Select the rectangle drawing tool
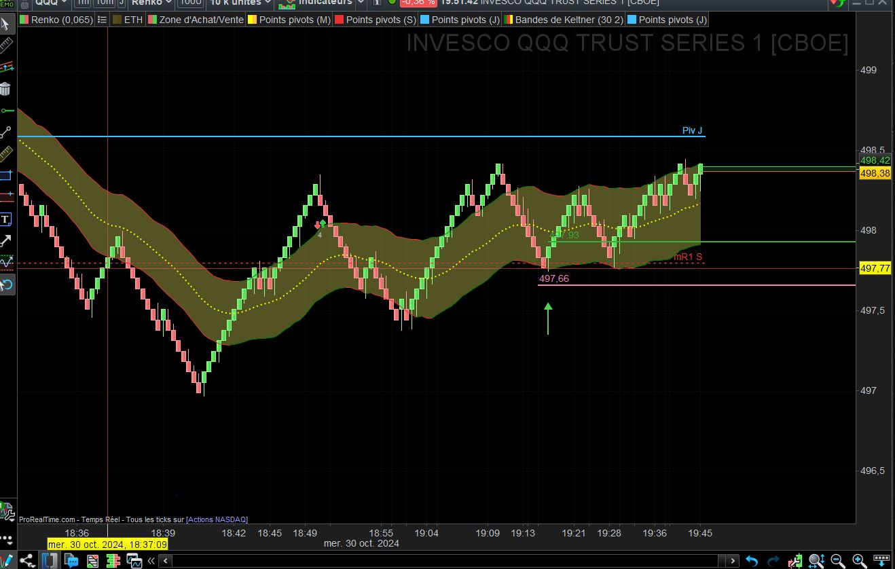This screenshot has width=895, height=569. [6, 175]
